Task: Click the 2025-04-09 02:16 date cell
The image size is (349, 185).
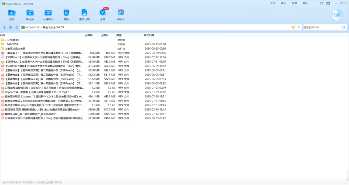Action: pos(155,53)
